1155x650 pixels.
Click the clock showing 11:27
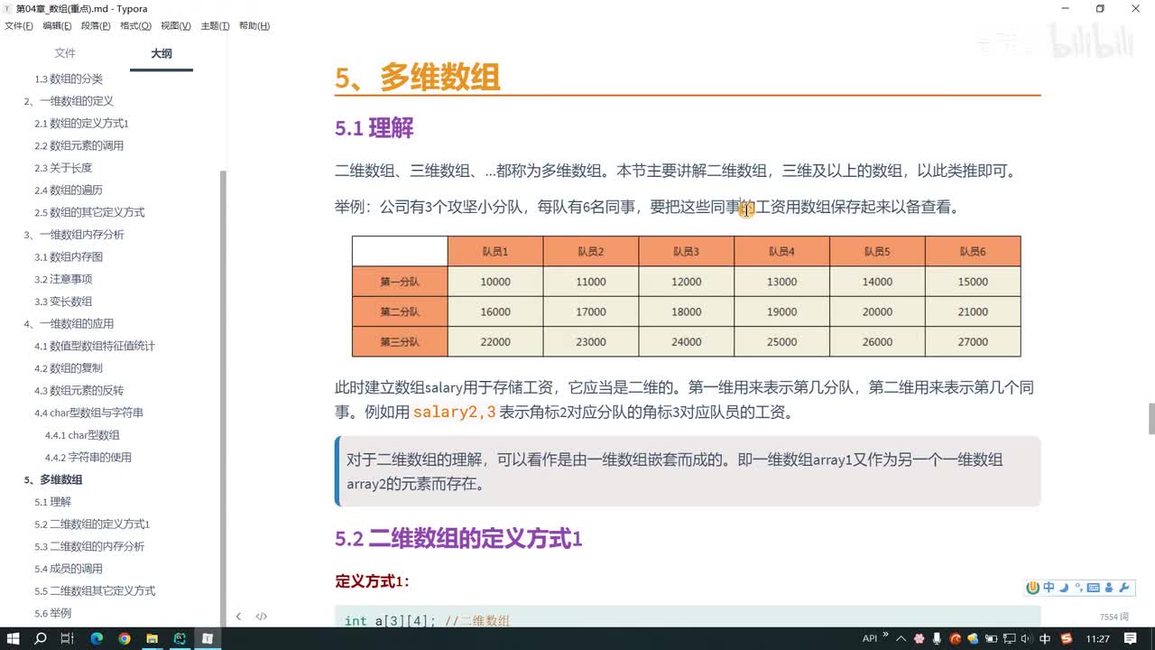pyautogui.click(x=1098, y=638)
